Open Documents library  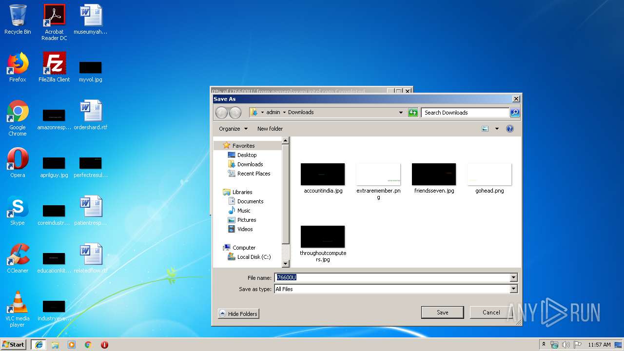(250, 201)
